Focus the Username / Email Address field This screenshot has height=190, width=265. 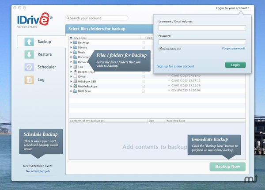coord(202,28)
